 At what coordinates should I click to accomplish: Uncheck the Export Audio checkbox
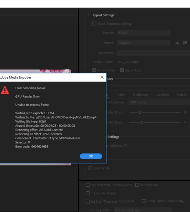click(122, 70)
